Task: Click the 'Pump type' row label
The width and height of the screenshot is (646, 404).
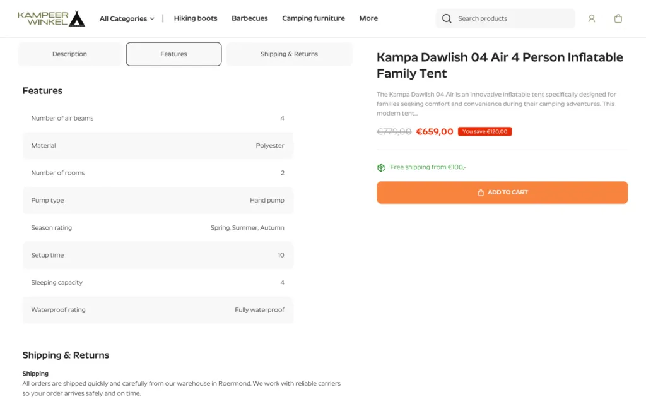Action: click(x=47, y=200)
